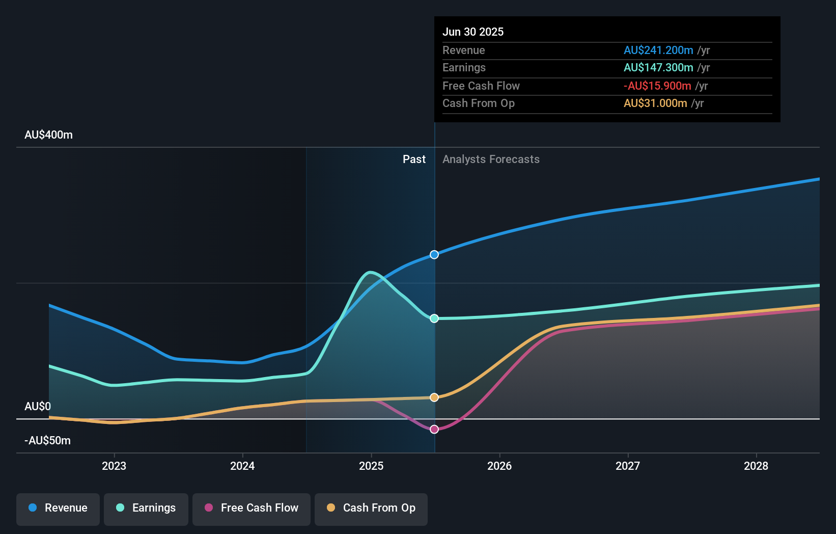
Task: Click the 2024 x-axis label
Action: [242, 466]
